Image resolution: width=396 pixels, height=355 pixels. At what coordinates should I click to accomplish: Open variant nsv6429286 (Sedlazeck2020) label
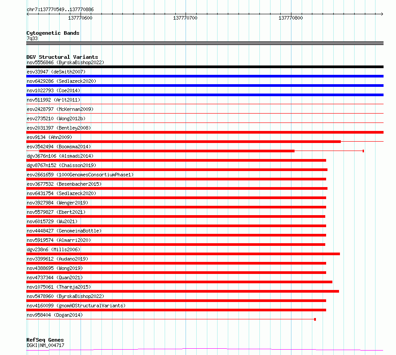[x=61, y=81]
